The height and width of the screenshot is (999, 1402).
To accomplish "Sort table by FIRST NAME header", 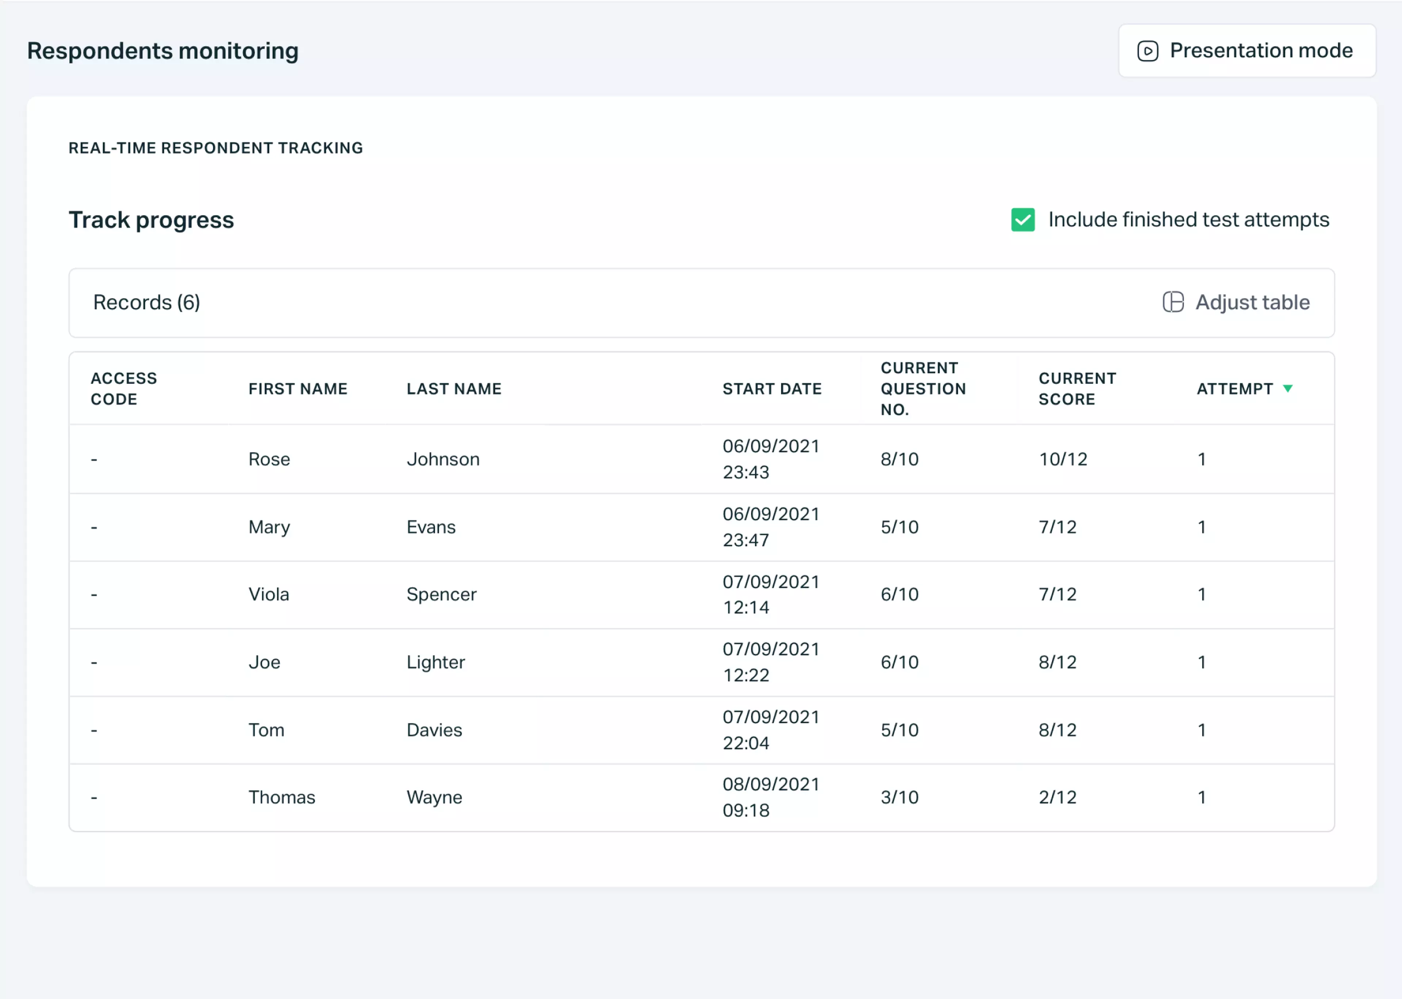I will [x=298, y=388].
